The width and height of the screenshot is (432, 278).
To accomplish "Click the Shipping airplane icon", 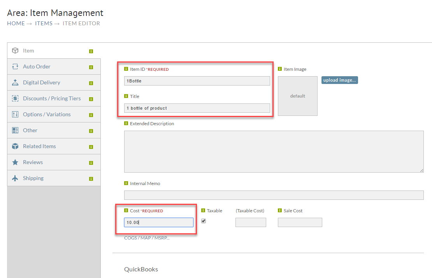I will click(15, 178).
